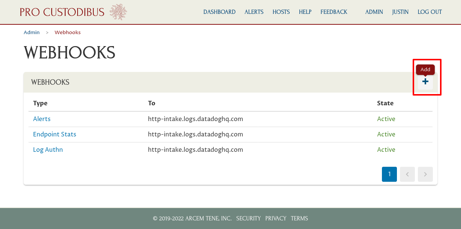The image size is (461, 229).
Task: Click the Arcem Tene copyright text
Action: coord(192,219)
